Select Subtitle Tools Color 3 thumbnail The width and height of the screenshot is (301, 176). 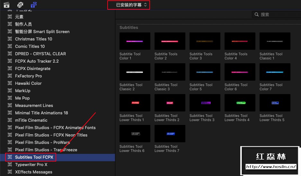pos(205,41)
